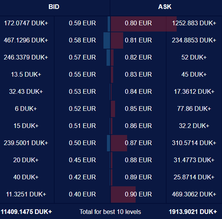Click the red depth bar at 0.87 EUR
222x219 pixels.
(119, 143)
